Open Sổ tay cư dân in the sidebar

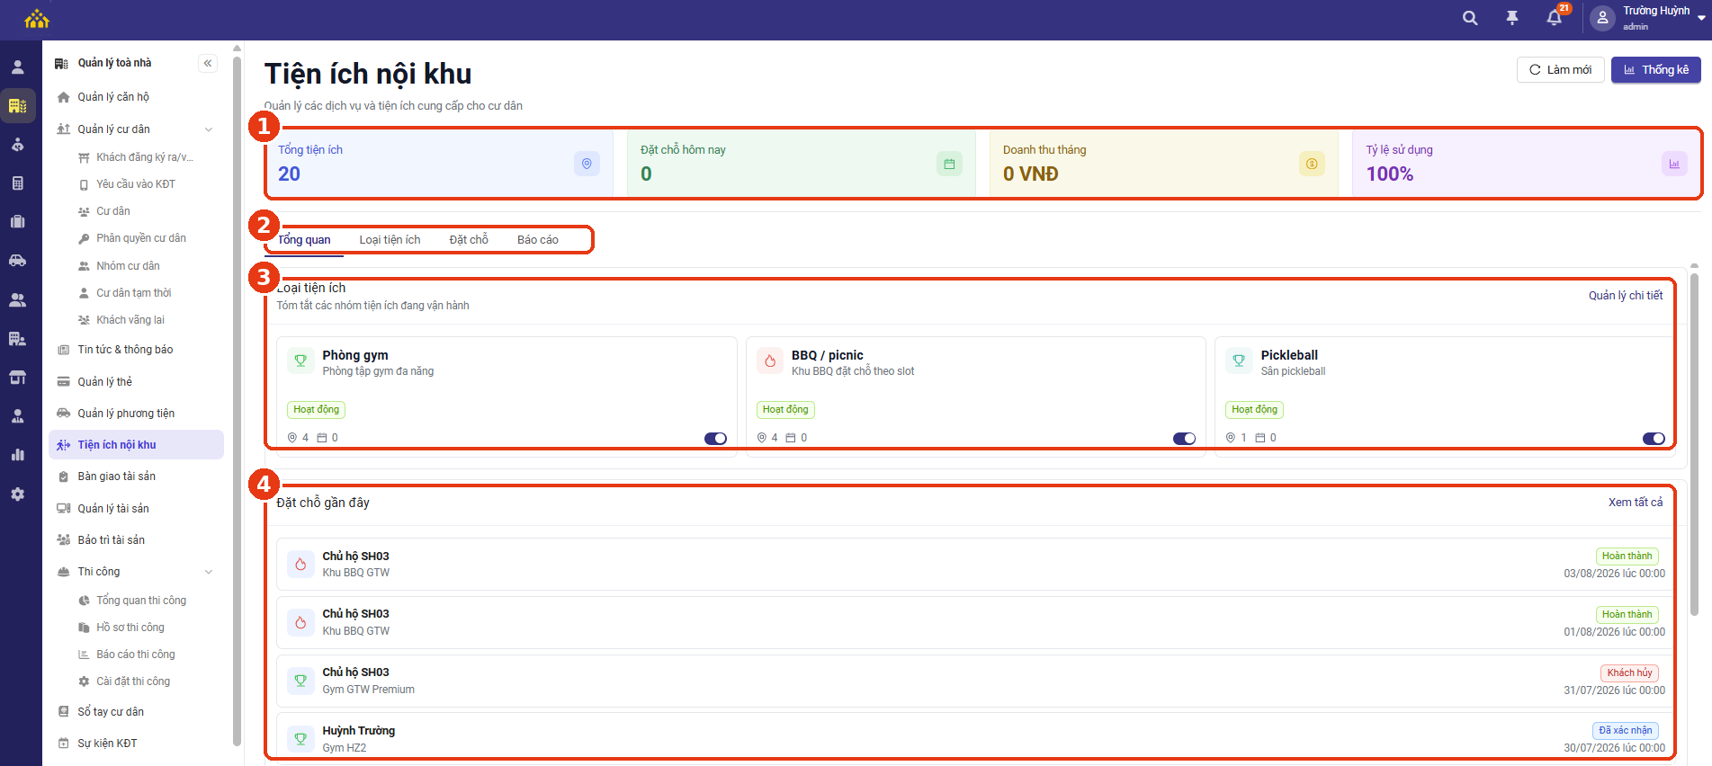(136, 712)
